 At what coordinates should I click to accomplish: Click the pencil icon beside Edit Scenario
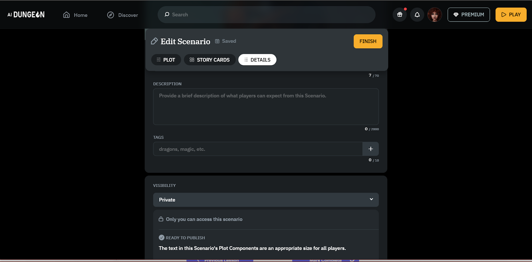(x=154, y=41)
